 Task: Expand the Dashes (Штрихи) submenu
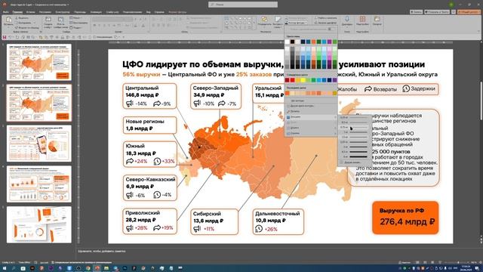click(x=311, y=128)
